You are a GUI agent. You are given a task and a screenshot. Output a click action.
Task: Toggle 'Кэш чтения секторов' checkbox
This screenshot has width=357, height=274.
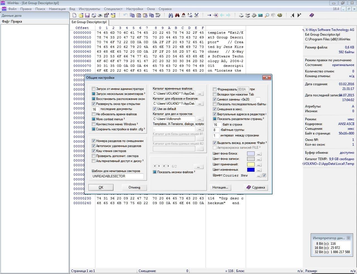click(x=94, y=151)
